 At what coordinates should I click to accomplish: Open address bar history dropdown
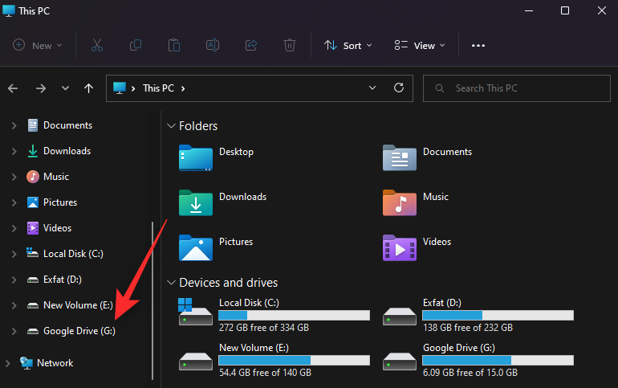372,88
